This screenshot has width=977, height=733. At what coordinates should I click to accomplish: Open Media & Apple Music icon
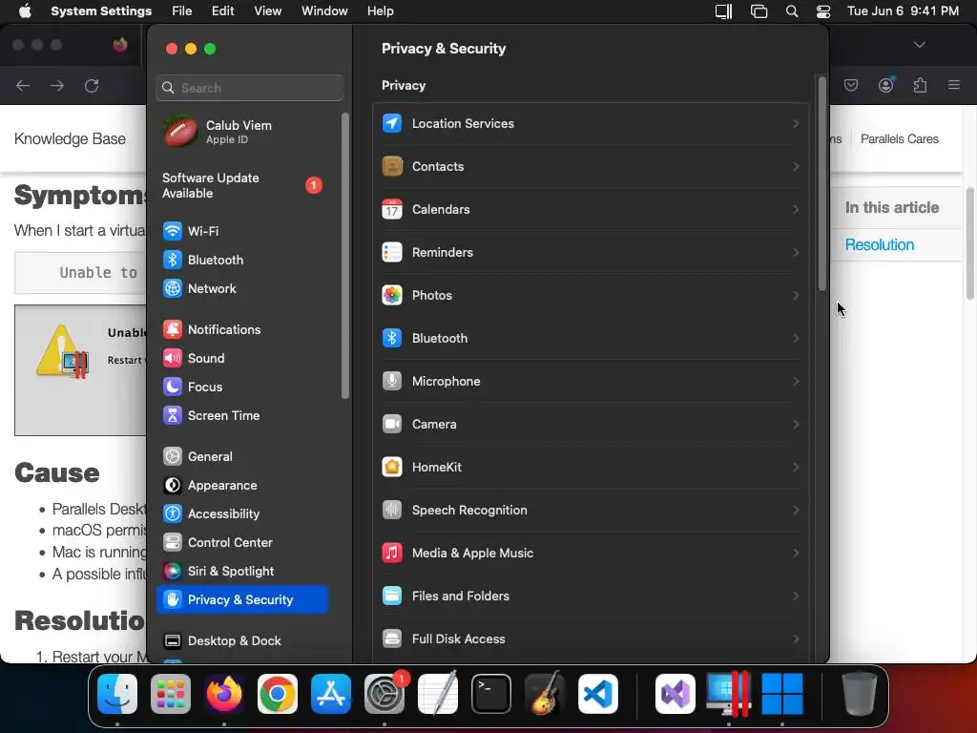pos(392,553)
